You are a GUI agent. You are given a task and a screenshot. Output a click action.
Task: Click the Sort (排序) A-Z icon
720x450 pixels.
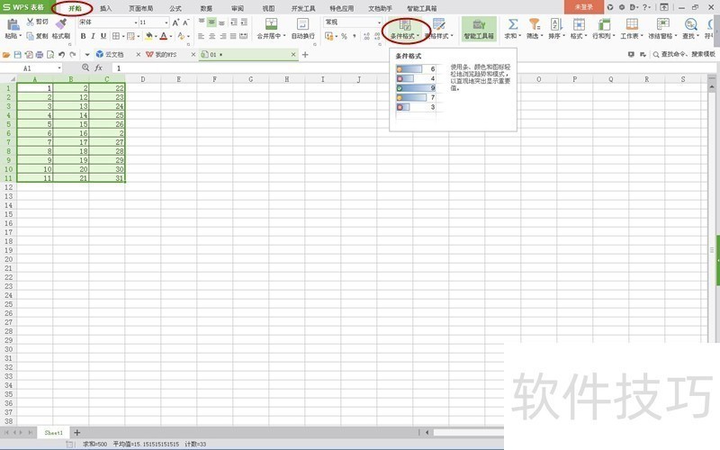point(556,24)
